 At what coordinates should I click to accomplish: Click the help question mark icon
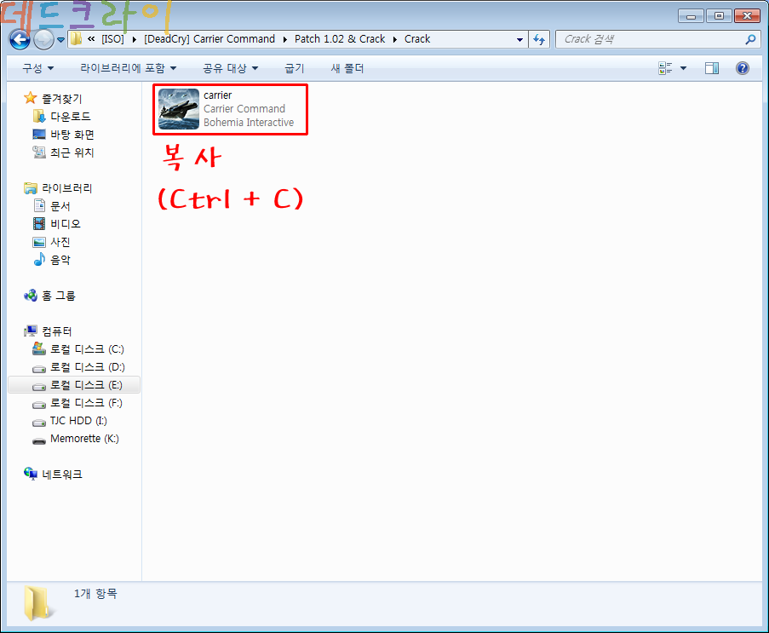click(742, 68)
